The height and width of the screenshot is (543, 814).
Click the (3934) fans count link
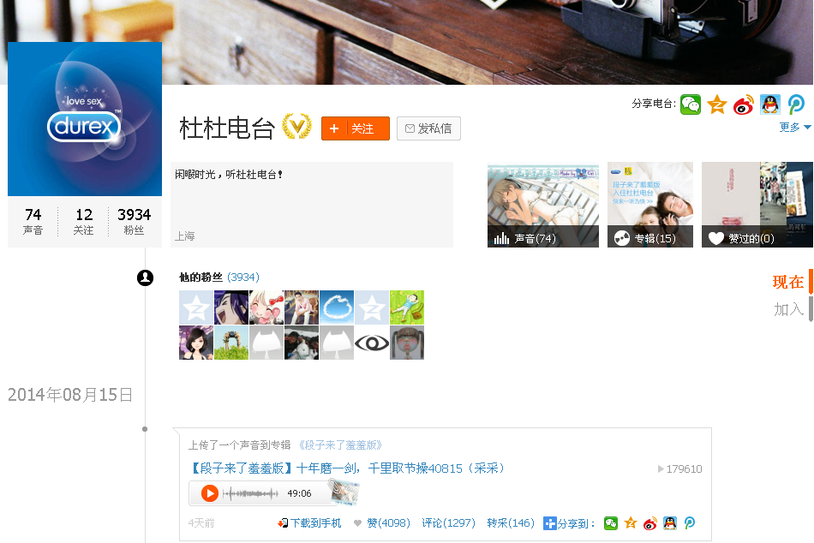243,277
